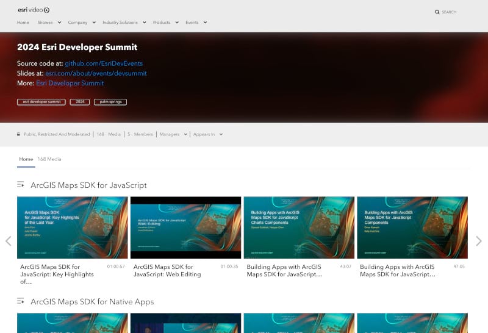Click the SEARCH text in the header
The width and height of the screenshot is (488, 333).
tap(449, 12)
